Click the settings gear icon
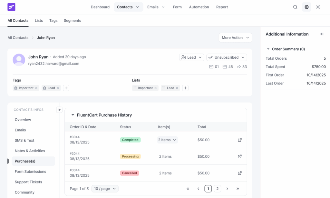The width and height of the screenshot is (330, 198). (306, 7)
